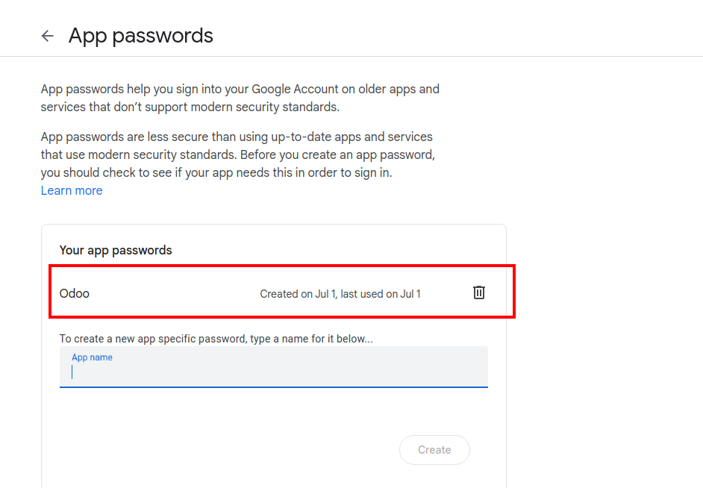
Task: Open the Learn more link
Action: [72, 190]
